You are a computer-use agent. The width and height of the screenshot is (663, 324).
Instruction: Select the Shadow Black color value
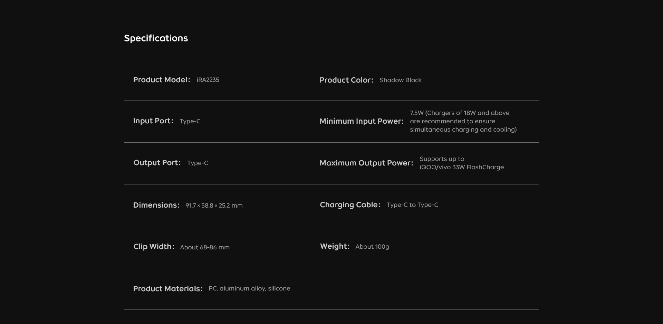[x=400, y=80]
